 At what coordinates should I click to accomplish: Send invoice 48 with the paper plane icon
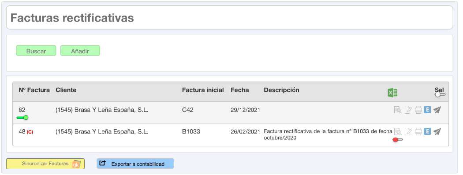pos(437,131)
